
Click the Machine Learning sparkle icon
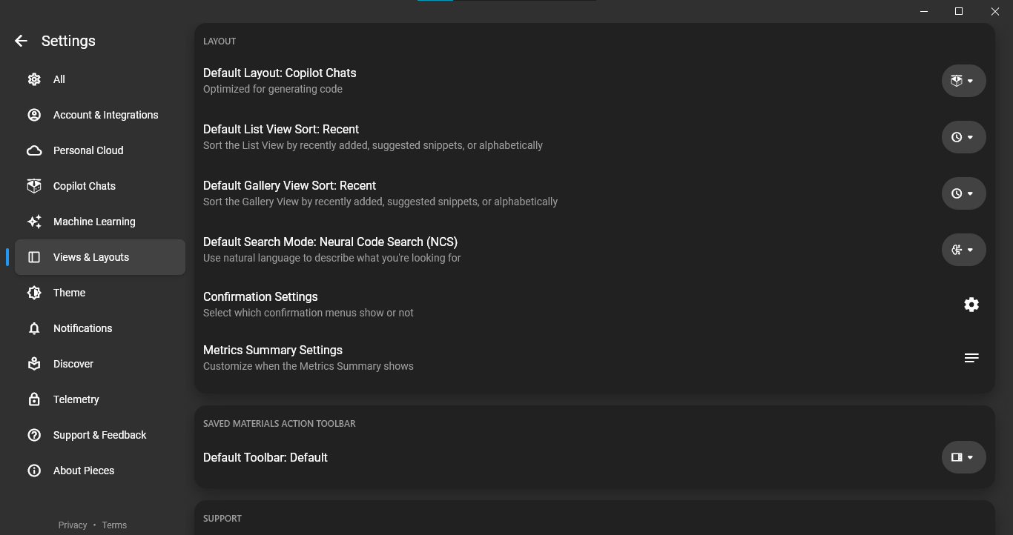tap(34, 222)
